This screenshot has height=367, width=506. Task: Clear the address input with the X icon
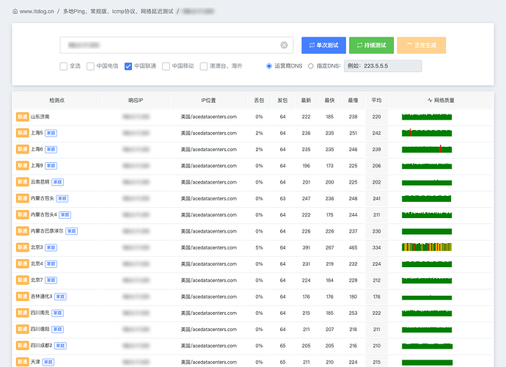(x=284, y=46)
